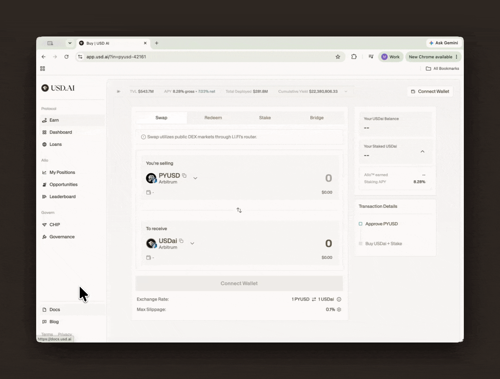
Task: Open the Chrome apps grid shortcut
Action: pyautogui.click(x=42, y=68)
